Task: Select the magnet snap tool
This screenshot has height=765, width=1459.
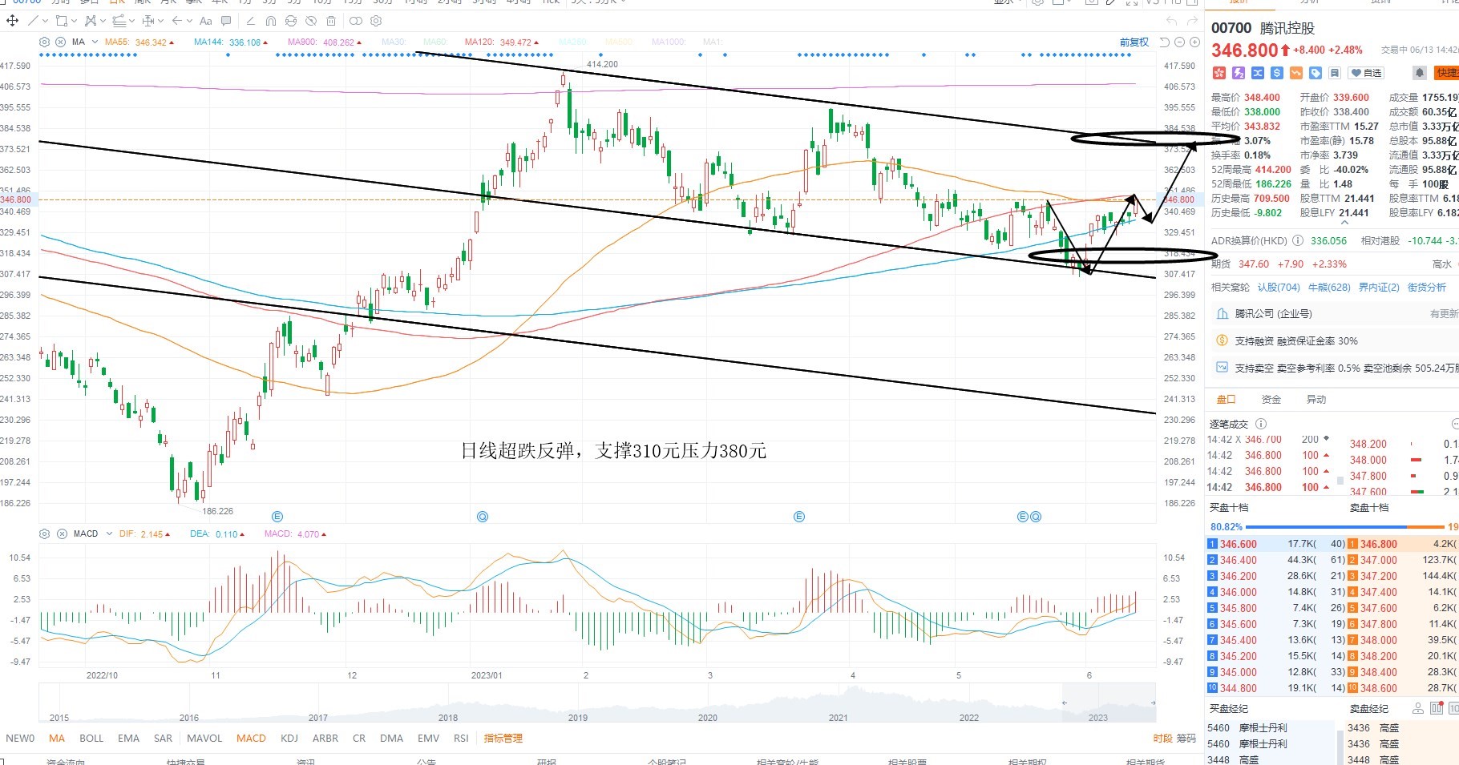Action: click(x=271, y=21)
